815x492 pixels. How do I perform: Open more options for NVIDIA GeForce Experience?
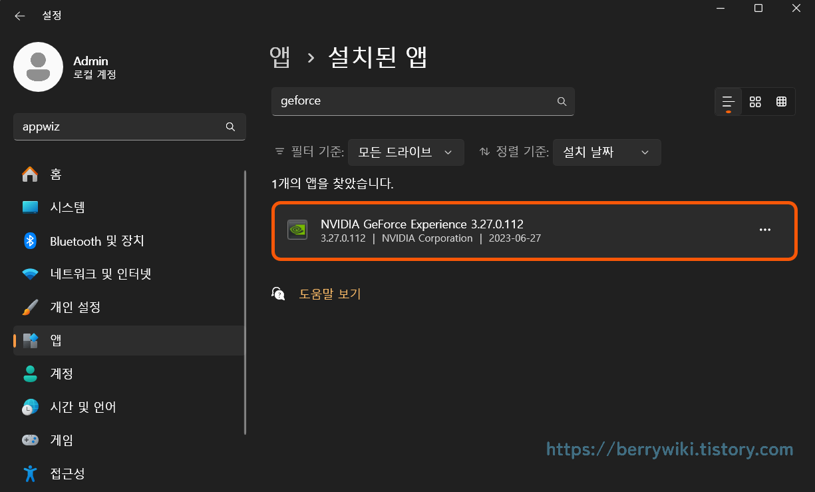coord(765,230)
